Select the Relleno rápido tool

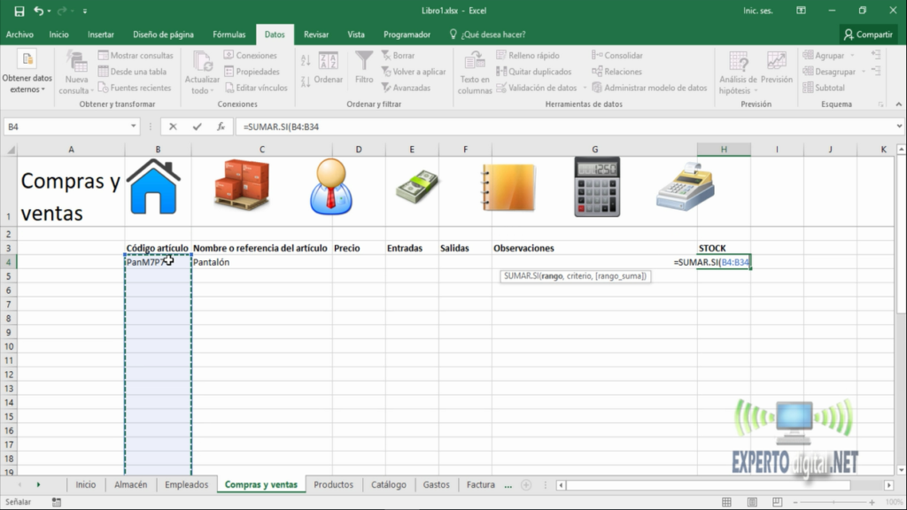(x=531, y=55)
